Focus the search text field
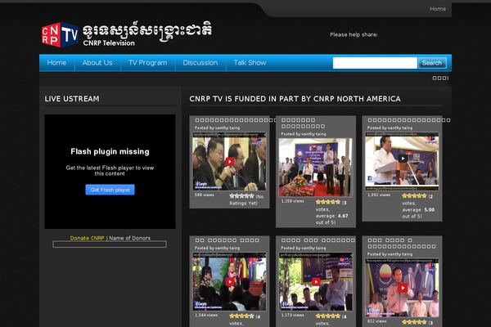 pos(375,63)
